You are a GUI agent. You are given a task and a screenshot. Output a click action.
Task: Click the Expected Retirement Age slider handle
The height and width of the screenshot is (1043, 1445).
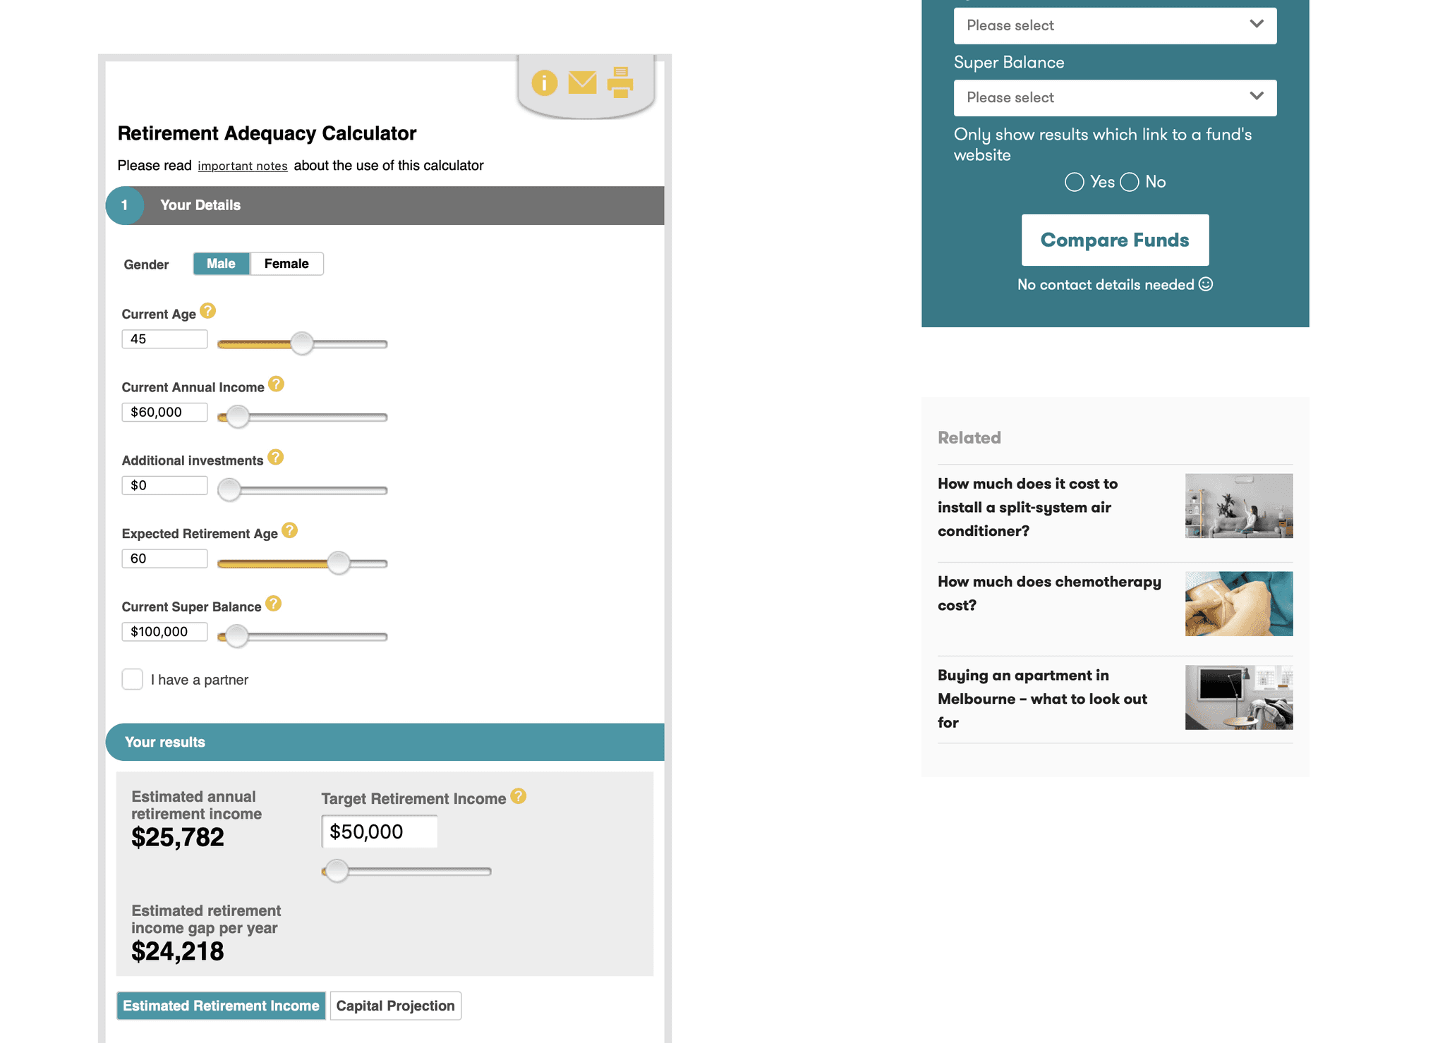[339, 562]
